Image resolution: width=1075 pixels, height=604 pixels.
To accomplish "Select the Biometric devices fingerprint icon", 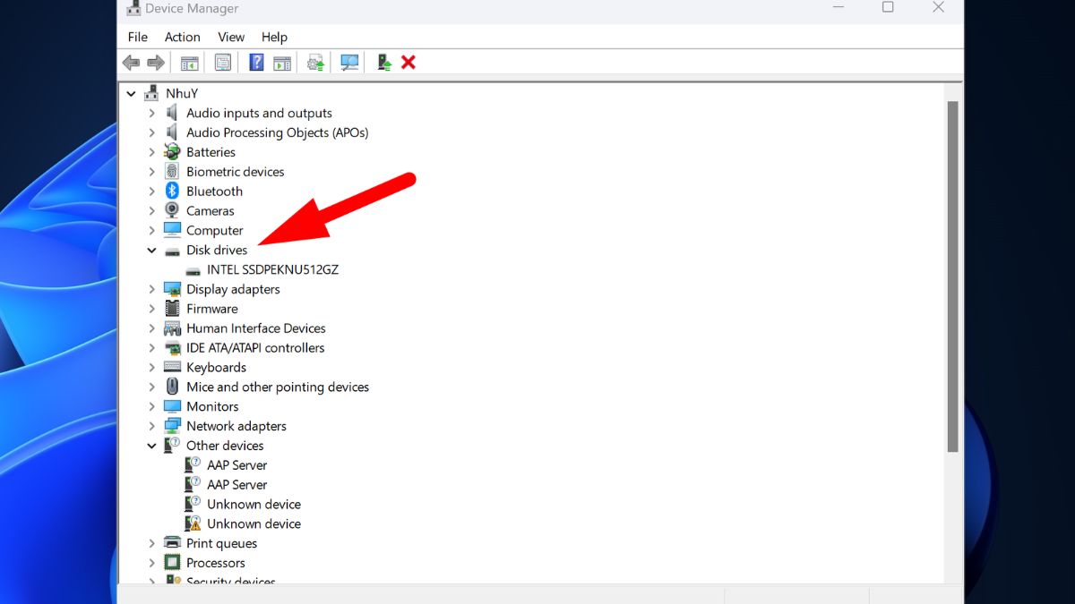I will click(x=172, y=172).
